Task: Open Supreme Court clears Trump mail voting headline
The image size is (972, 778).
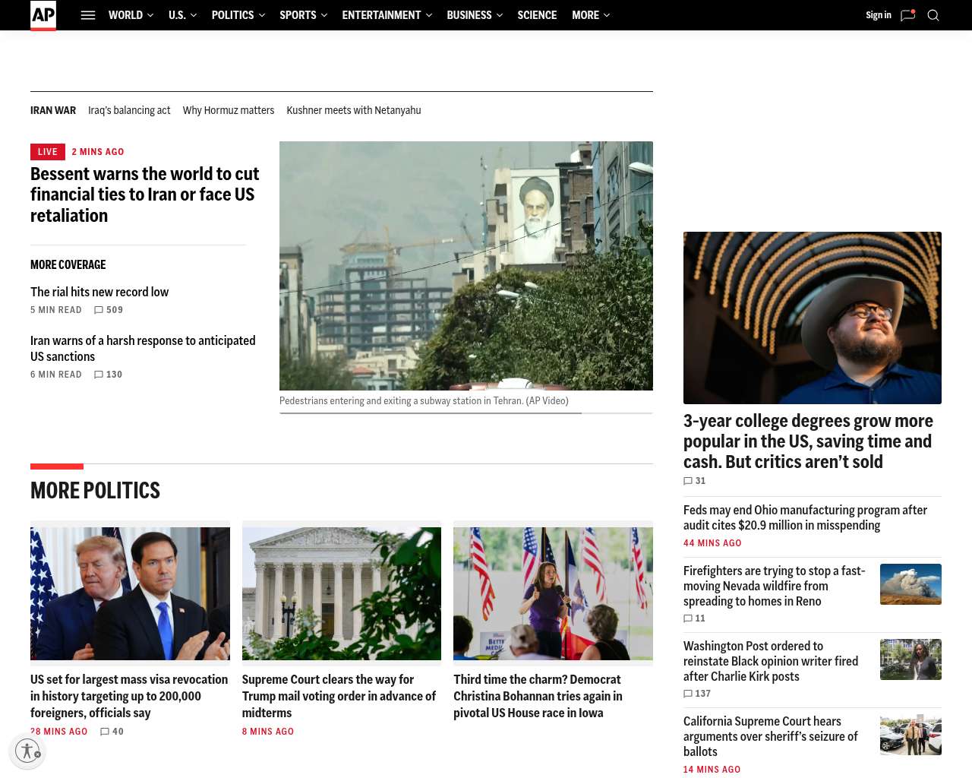Action: tap(339, 696)
